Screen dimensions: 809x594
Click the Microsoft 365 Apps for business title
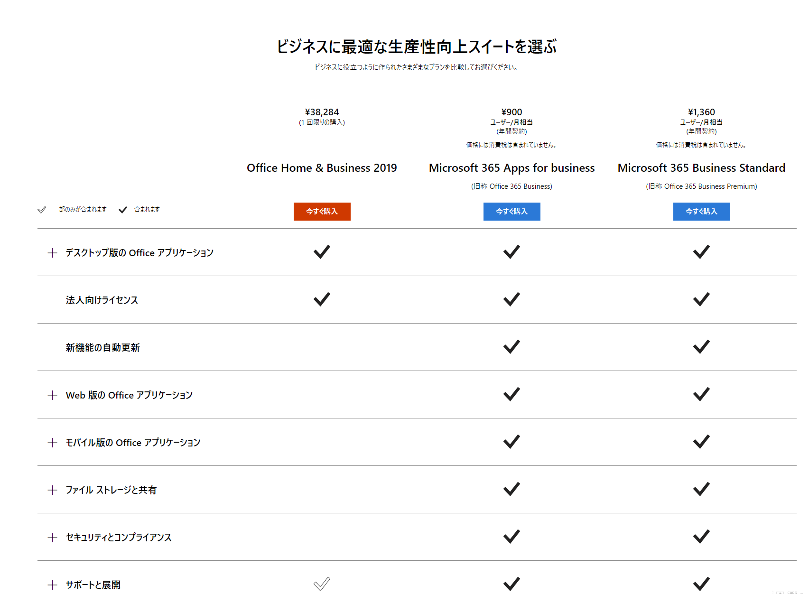(x=511, y=168)
